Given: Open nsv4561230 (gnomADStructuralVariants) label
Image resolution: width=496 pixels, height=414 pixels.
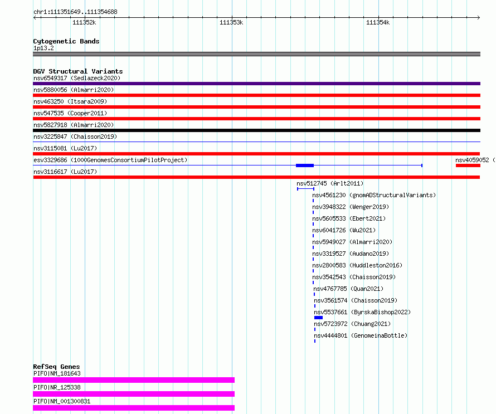Looking at the screenshot, I should coord(374,195).
